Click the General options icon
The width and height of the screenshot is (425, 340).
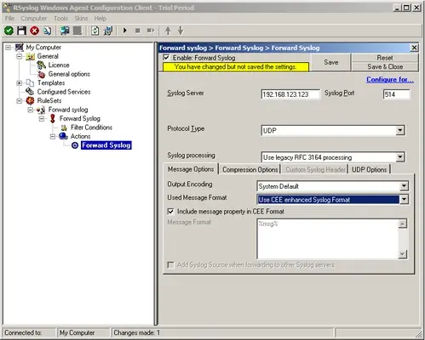click(x=42, y=74)
